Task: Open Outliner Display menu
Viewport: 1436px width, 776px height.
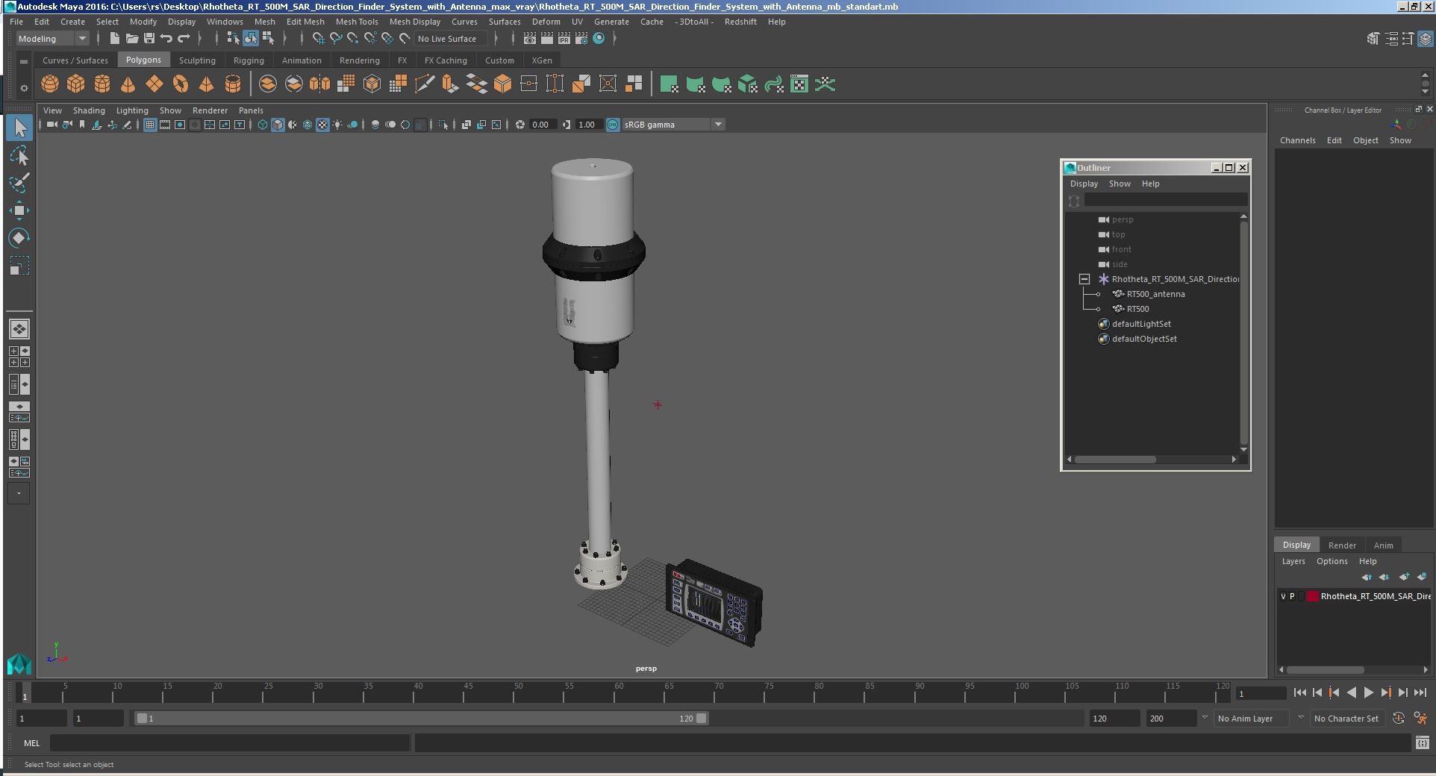Action: point(1084,184)
